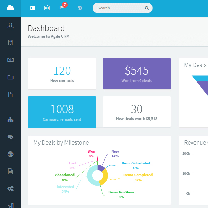Click the 1008 Campaign emails sent tile
This screenshot has height=208, width=208.
(62, 112)
